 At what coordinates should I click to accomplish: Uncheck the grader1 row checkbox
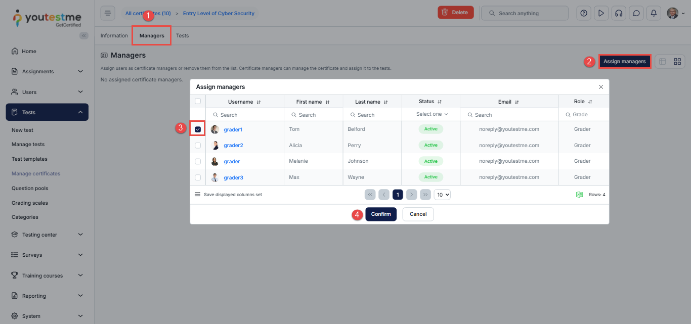[198, 129]
